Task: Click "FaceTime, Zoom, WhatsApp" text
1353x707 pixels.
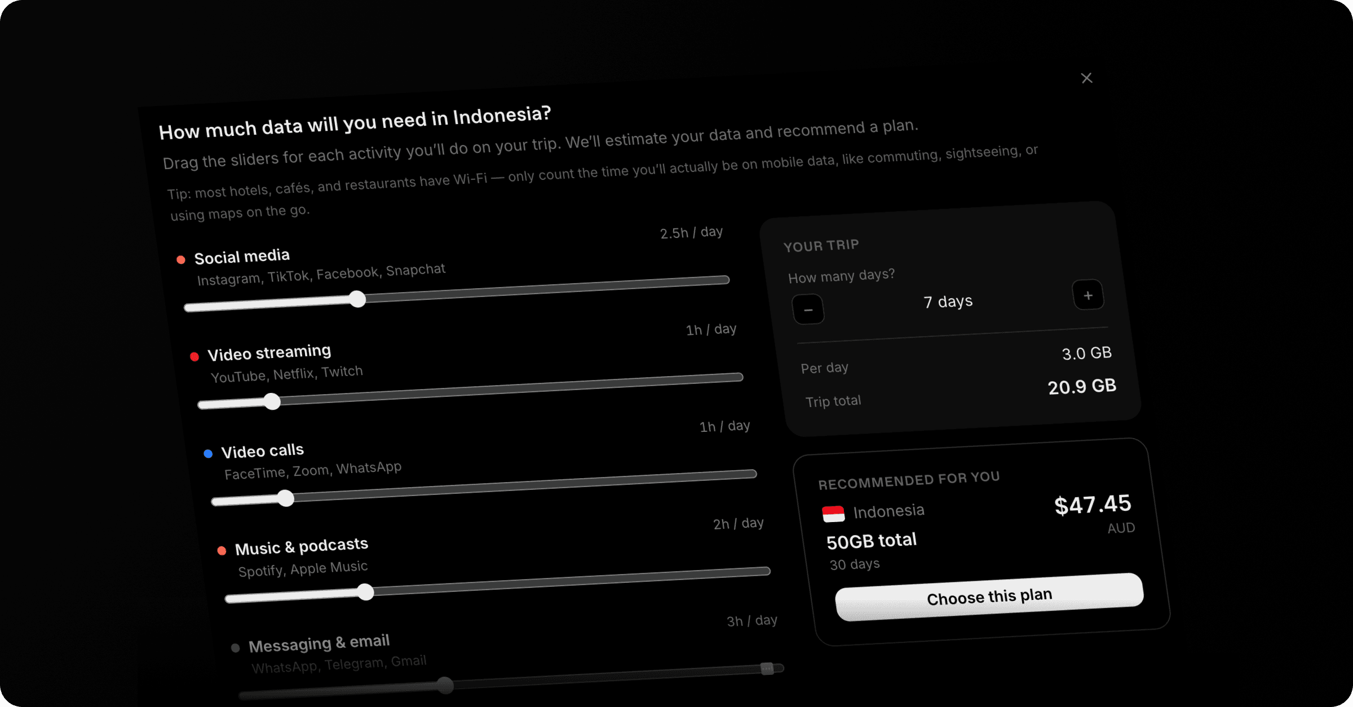Action: click(313, 470)
